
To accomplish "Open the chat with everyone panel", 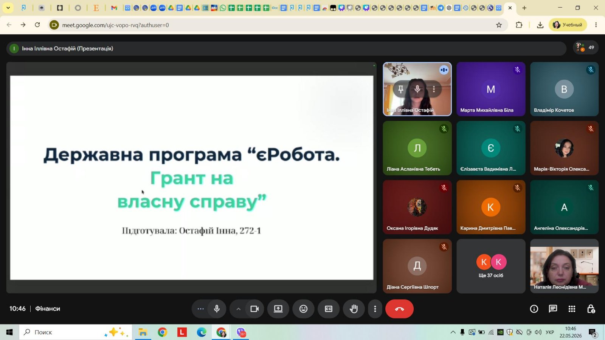I will click(x=553, y=309).
